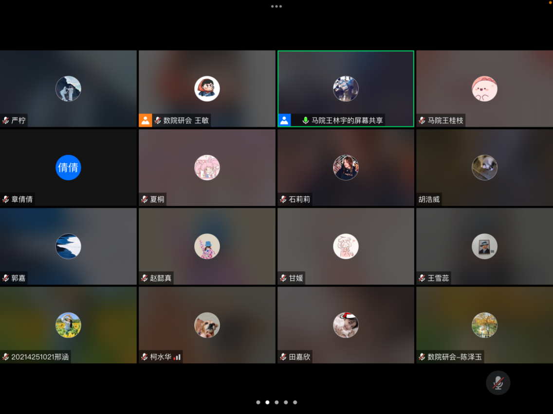Click 马院王桂枝's pink avatar
Screen dimensions: 553x414
(484, 89)
